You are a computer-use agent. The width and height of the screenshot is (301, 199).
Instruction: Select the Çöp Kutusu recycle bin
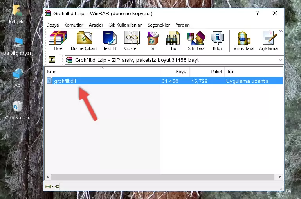[x=18, y=111]
